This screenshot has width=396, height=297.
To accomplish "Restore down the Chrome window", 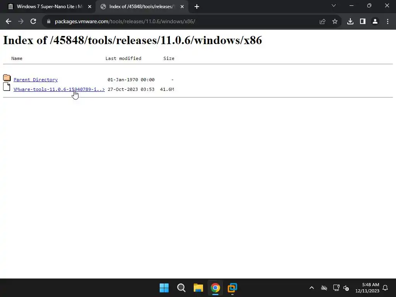I will coord(369,5).
